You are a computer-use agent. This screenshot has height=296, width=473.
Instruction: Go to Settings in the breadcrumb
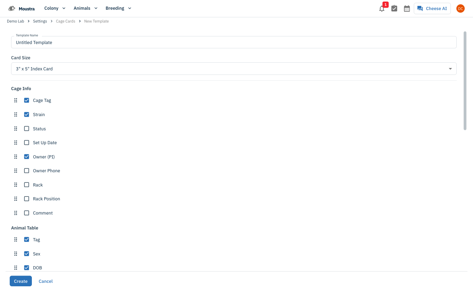(40, 21)
